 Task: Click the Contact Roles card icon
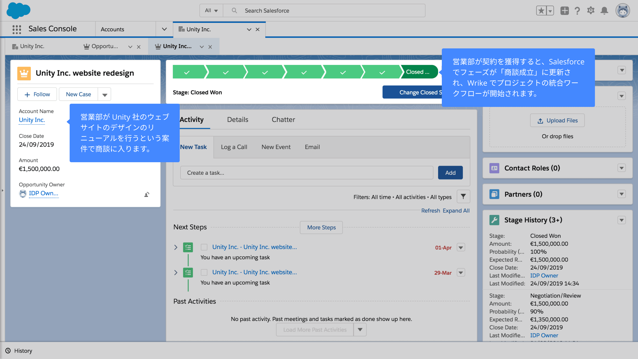point(494,168)
